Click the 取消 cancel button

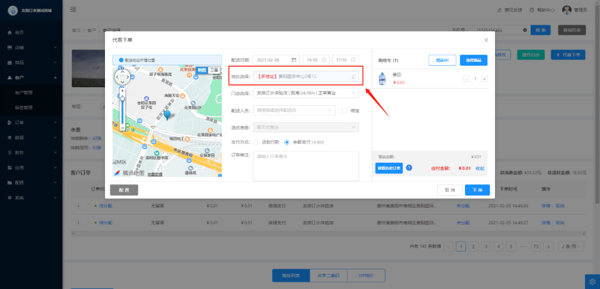(449, 190)
